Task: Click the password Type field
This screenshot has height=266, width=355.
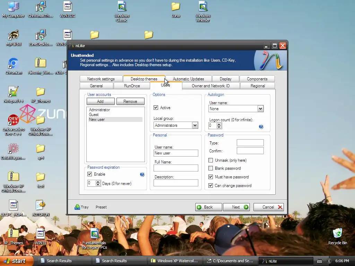Action: 250,143
